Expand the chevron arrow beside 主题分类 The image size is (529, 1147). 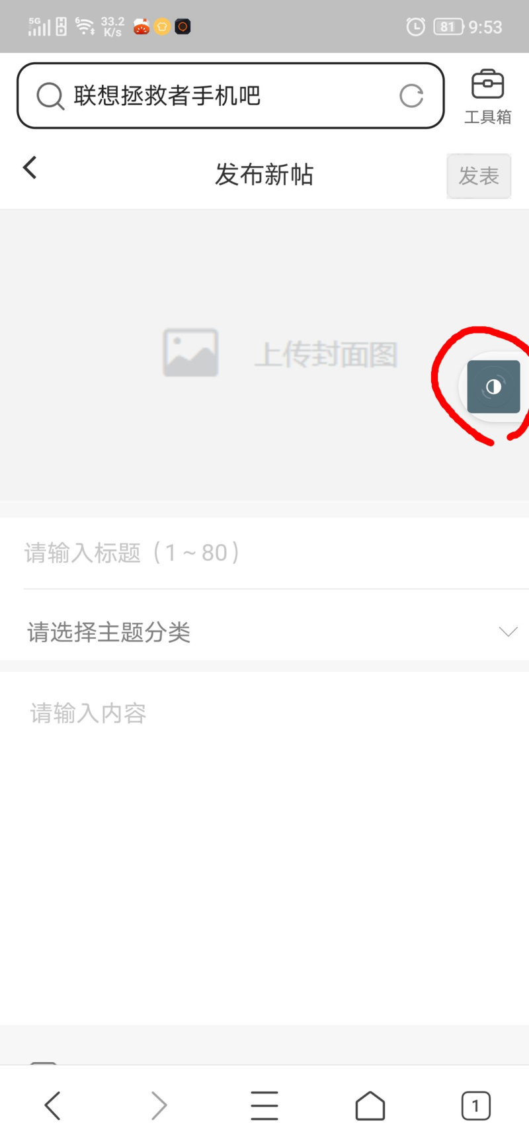[508, 631]
